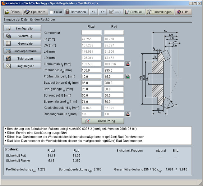Toggle lock icon beside Einbaumaß row

point(127,64)
